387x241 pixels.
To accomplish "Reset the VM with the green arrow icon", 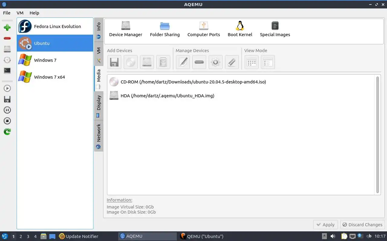I will pyautogui.click(x=7, y=132).
